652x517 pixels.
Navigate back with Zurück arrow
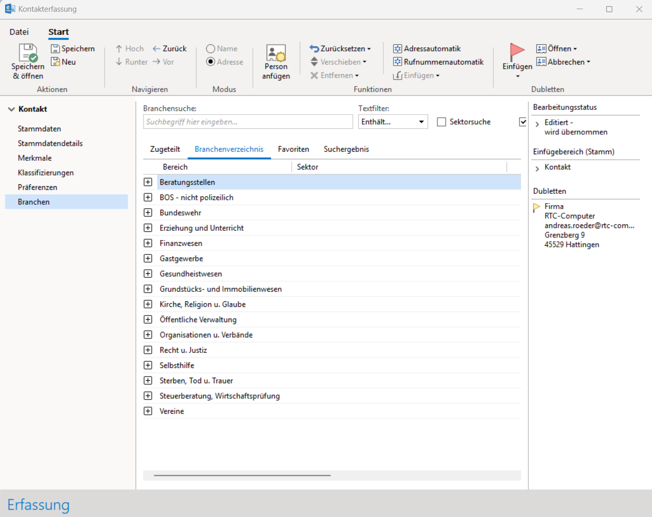(169, 49)
